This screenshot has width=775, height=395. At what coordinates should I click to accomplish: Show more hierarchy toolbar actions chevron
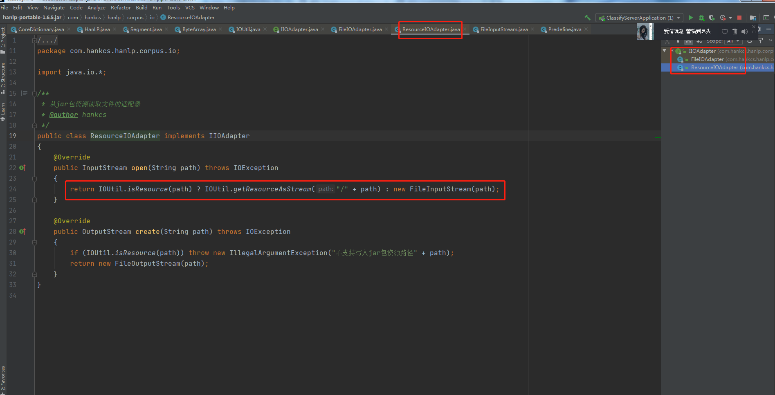pyautogui.click(x=771, y=40)
